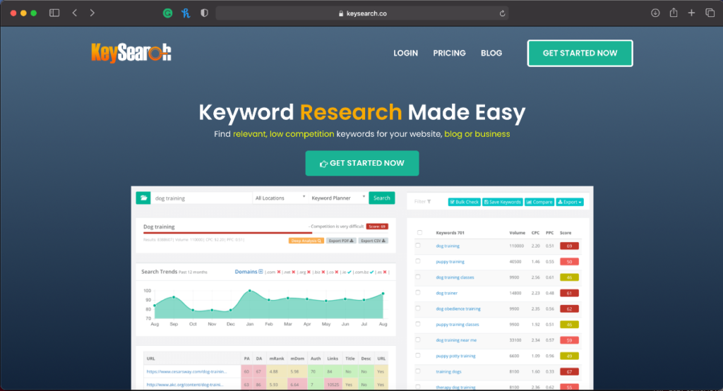The height and width of the screenshot is (391, 723).
Task: Show the tab overview icon
Action: tap(710, 13)
